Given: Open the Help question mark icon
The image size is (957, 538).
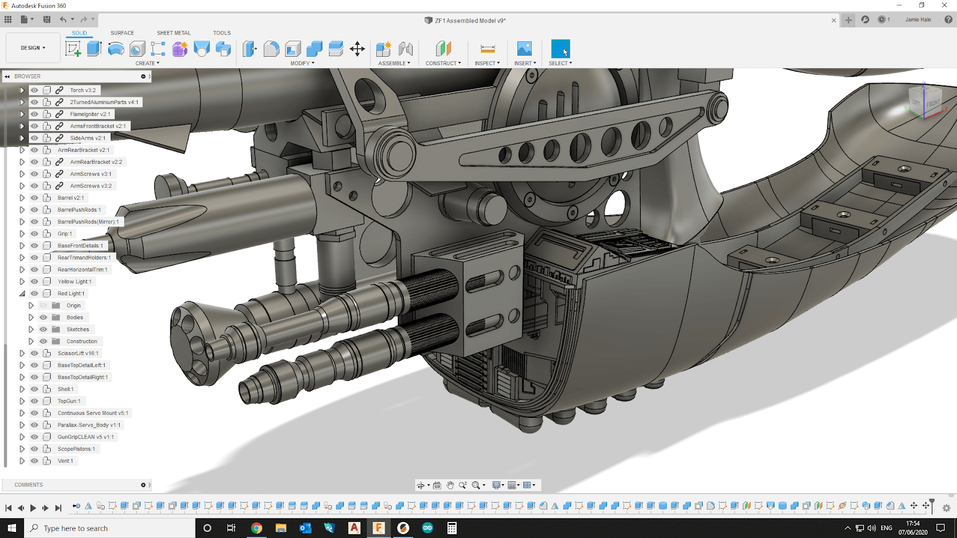Looking at the screenshot, I should point(948,20).
